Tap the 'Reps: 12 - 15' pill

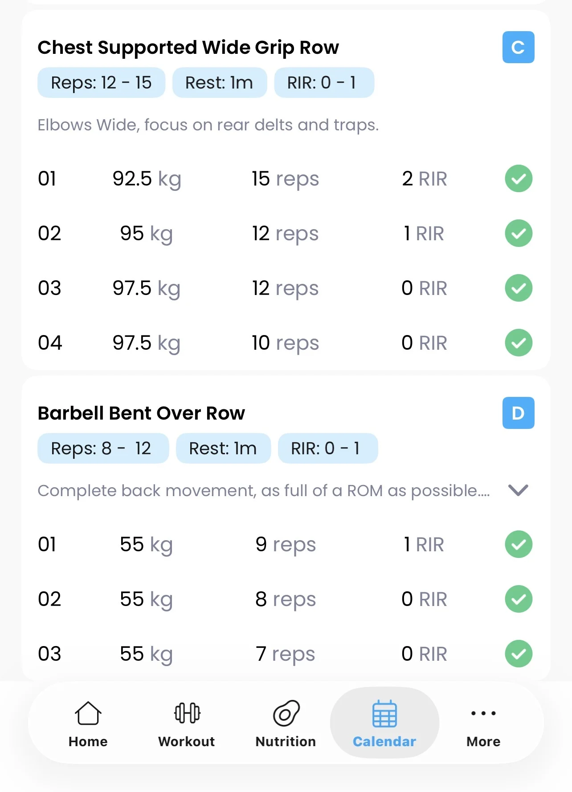coord(101,83)
